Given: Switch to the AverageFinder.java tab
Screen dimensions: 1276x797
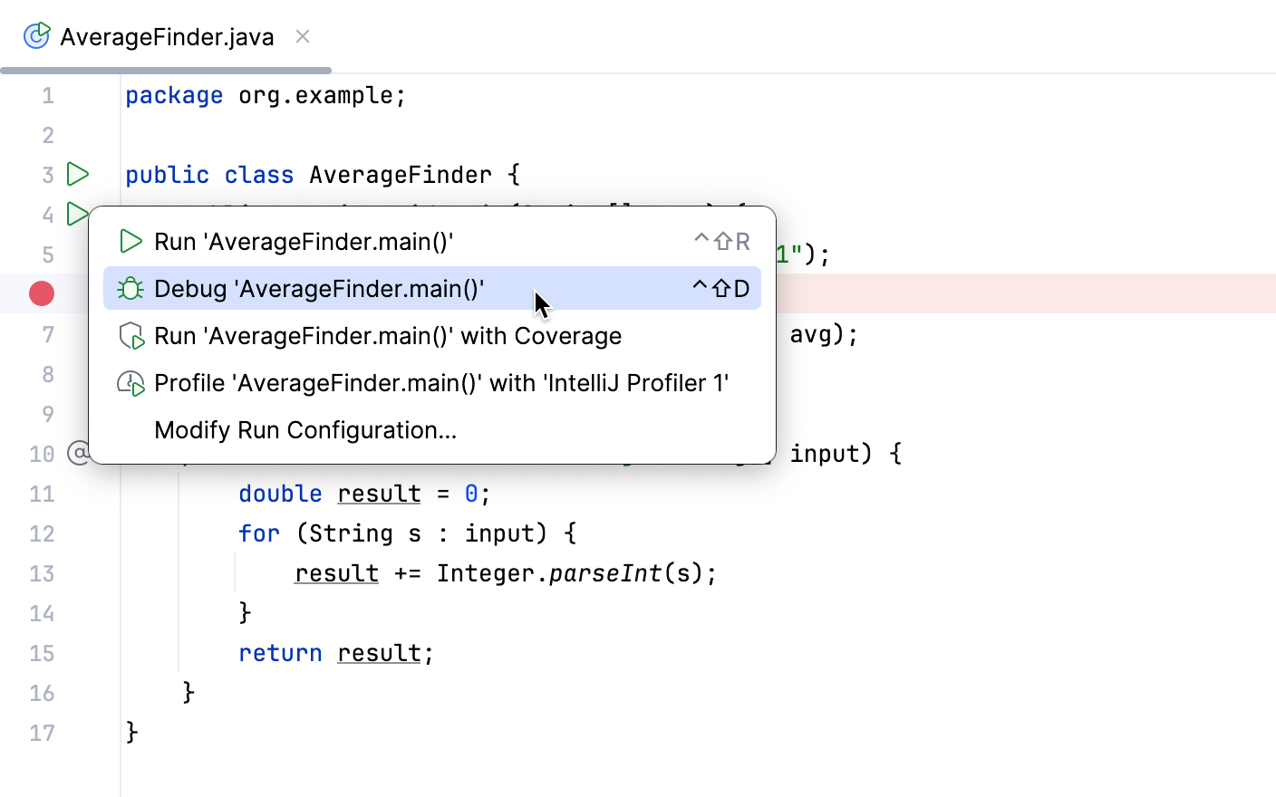Looking at the screenshot, I should 163,36.
